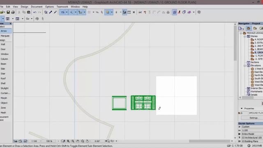Click the Fit in Window icon
This screenshot has height=148, width=263.
tap(83, 141)
